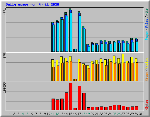150x117 pixels.
Task: Click day 28 on the x-axis
Action: [127, 114]
